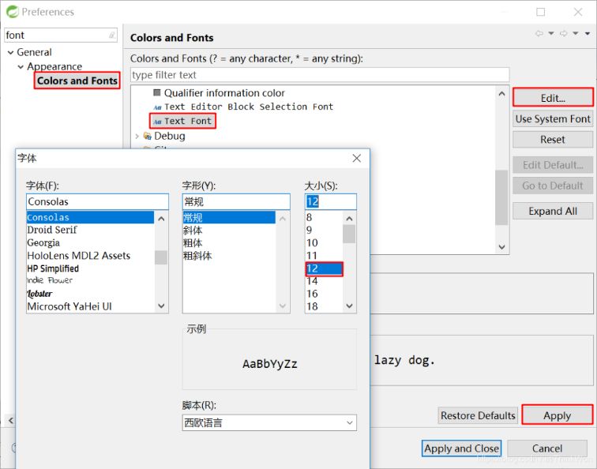Click the Expand All button
This screenshot has width=597, height=469.
click(553, 211)
